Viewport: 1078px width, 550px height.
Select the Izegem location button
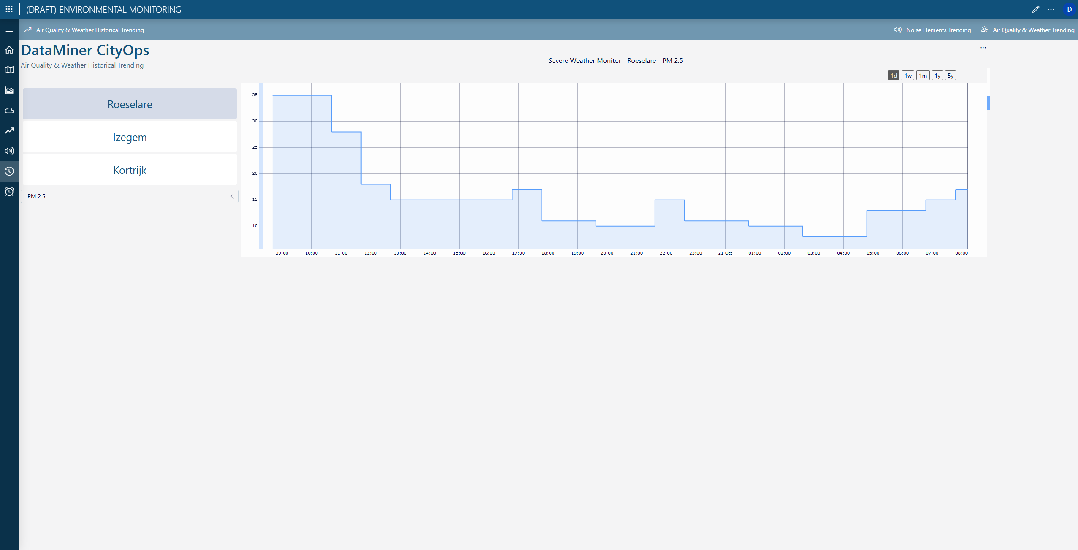(130, 137)
